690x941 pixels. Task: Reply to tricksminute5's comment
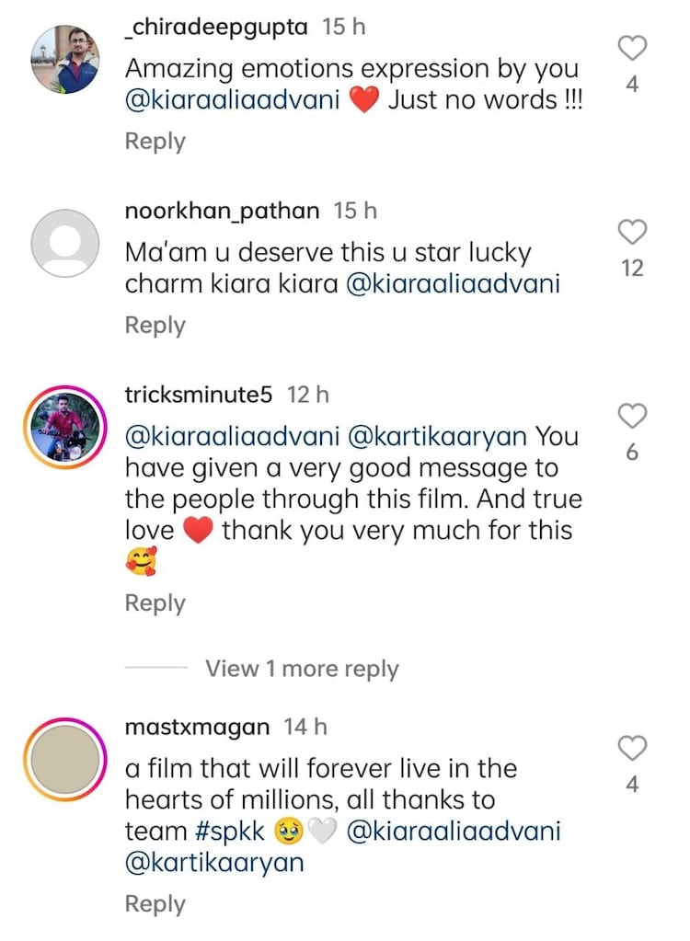pyautogui.click(x=155, y=603)
